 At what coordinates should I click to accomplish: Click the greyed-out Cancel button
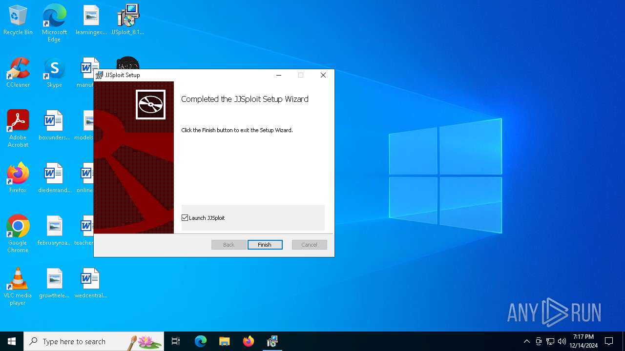(309, 245)
